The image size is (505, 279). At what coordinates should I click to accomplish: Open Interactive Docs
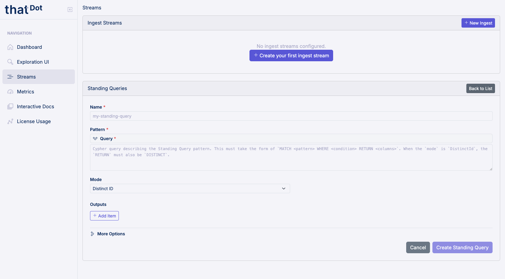38,106
